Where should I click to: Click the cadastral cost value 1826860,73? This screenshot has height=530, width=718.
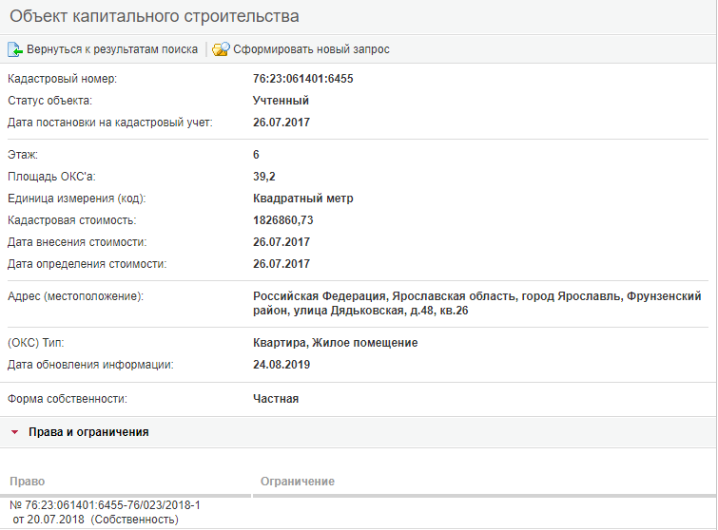282,220
